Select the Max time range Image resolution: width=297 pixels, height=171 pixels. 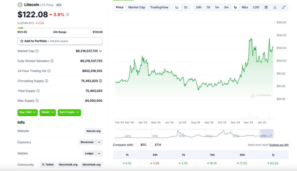(245, 7)
